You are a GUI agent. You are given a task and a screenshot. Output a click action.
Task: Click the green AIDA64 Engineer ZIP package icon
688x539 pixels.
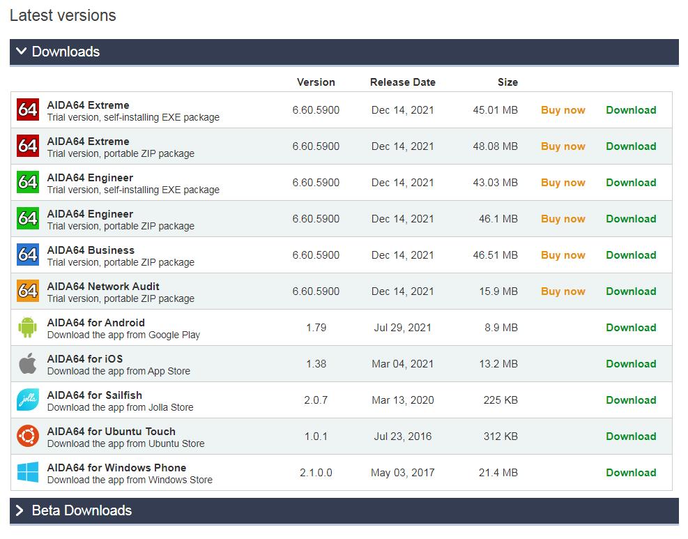click(28, 218)
